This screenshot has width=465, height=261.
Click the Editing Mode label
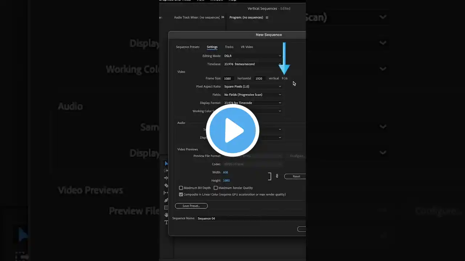[x=212, y=56]
